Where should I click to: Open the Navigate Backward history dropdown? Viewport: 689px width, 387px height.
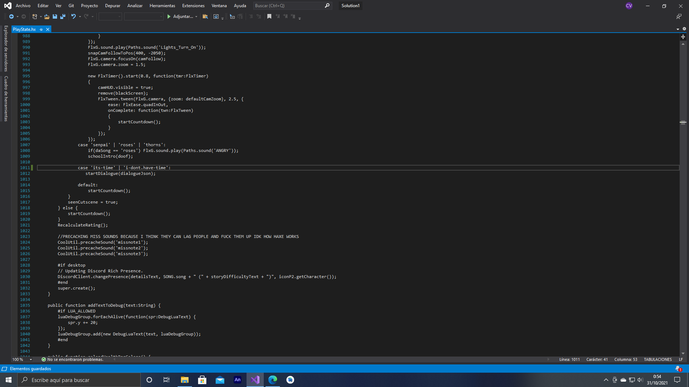point(17,17)
